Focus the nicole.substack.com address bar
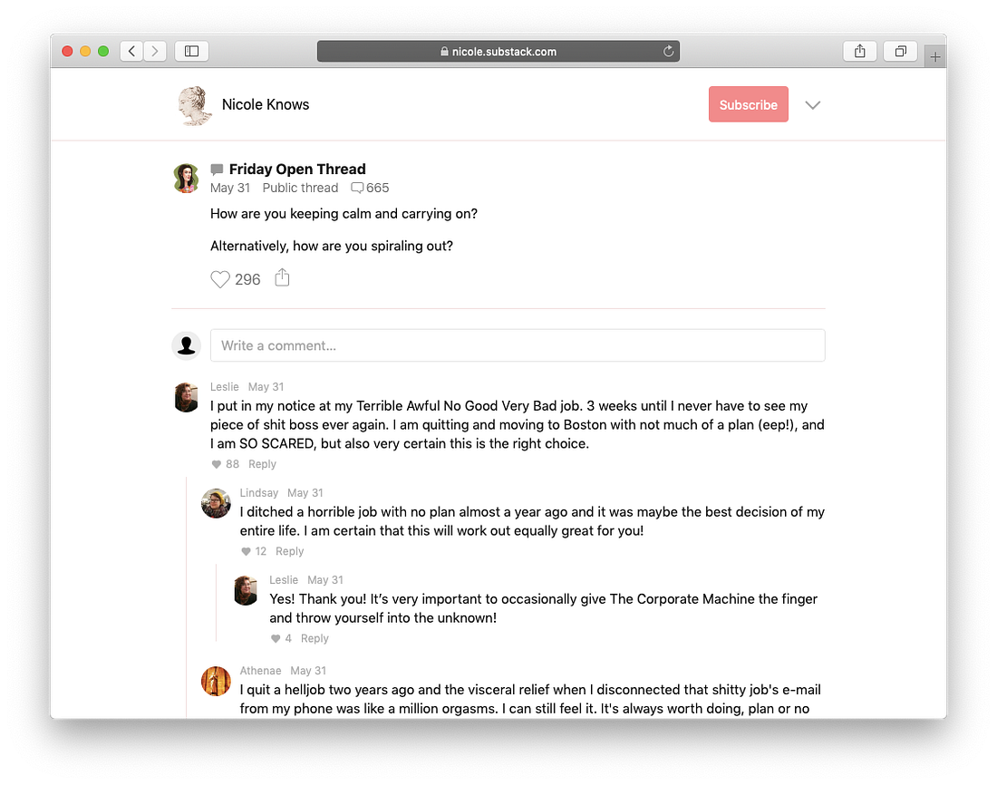Viewport: 997px width, 785px height. point(498,52)
